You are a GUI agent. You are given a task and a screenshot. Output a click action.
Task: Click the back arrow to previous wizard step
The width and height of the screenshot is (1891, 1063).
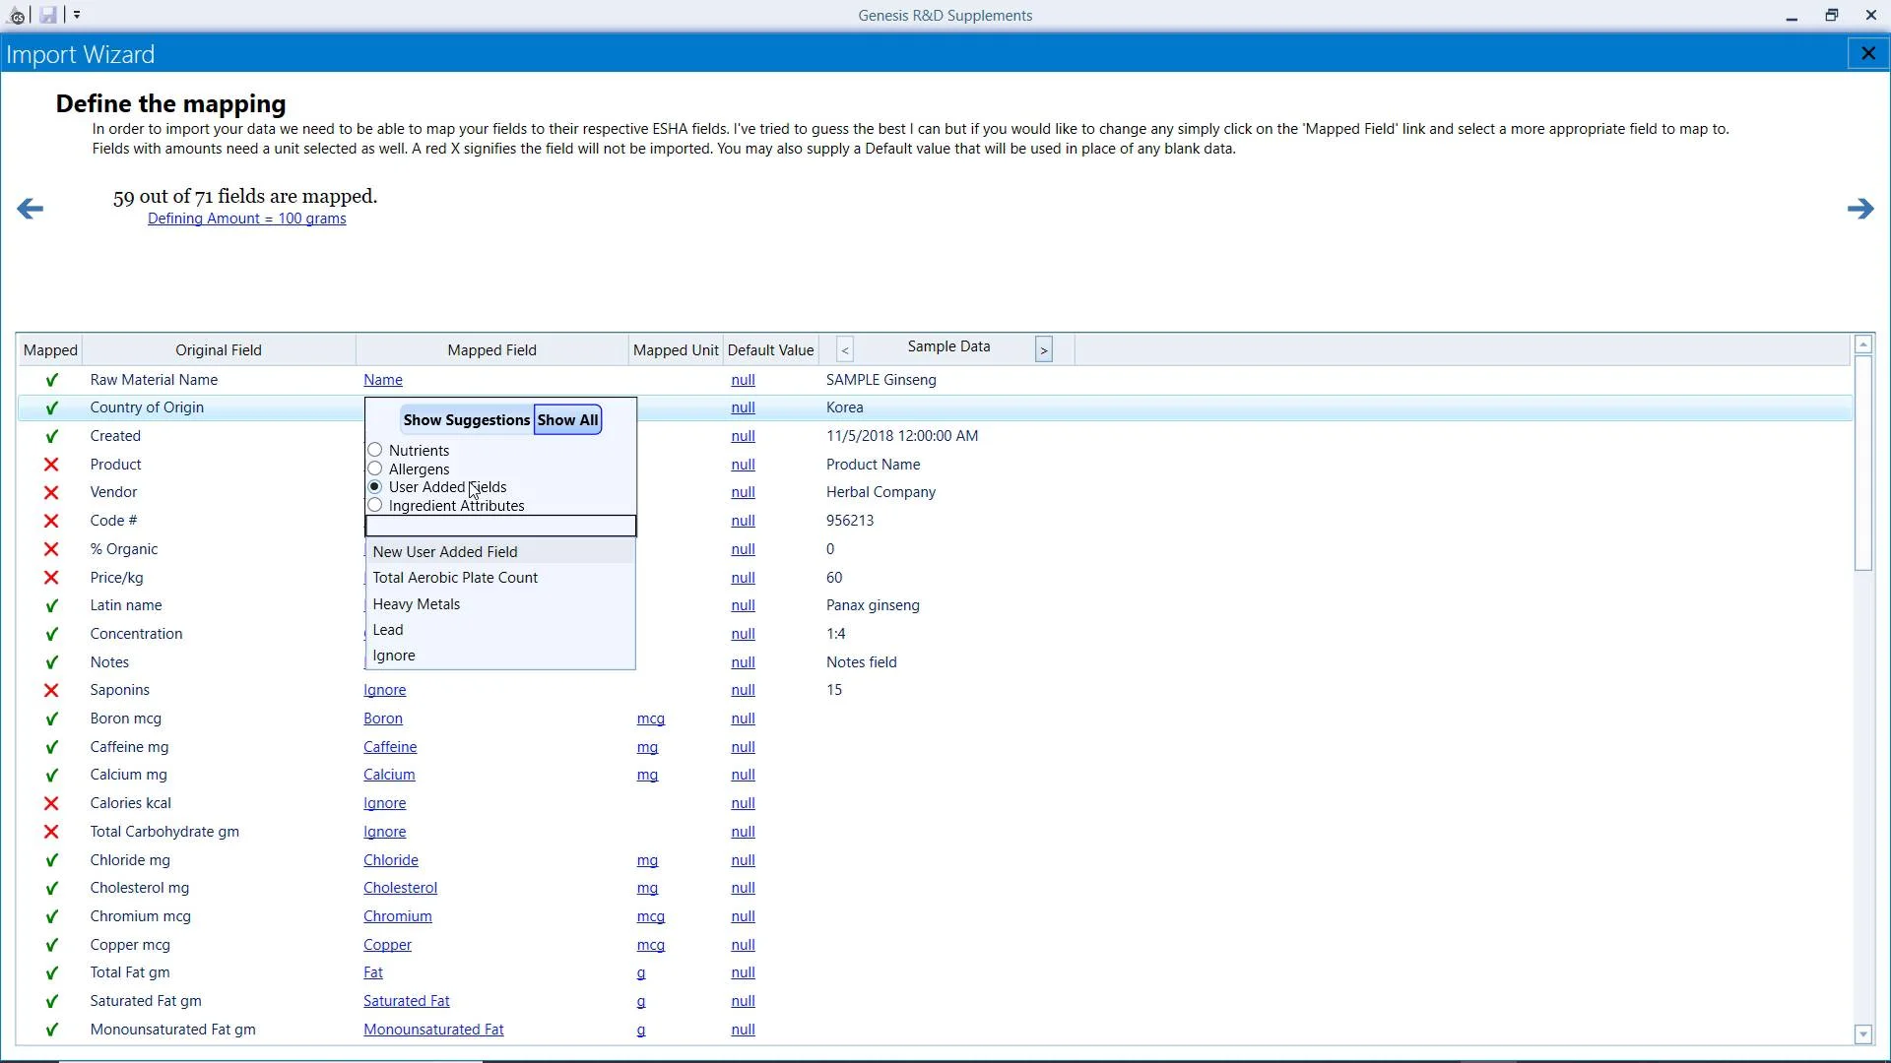click(x=30, y=209)
